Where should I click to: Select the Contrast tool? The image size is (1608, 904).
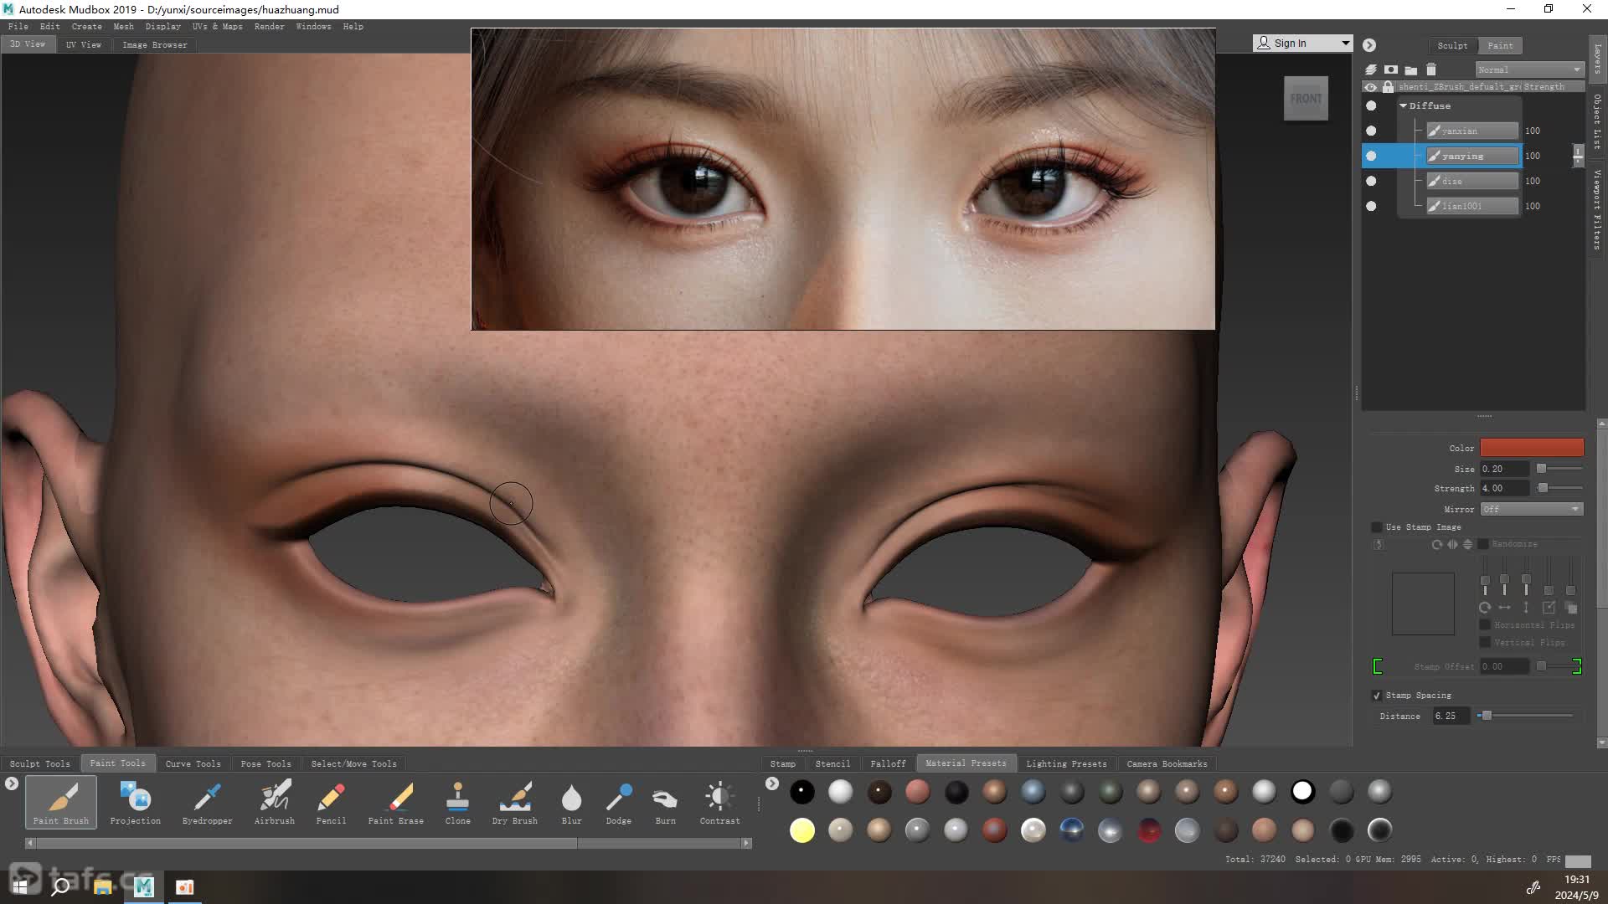tap(719, 802)
